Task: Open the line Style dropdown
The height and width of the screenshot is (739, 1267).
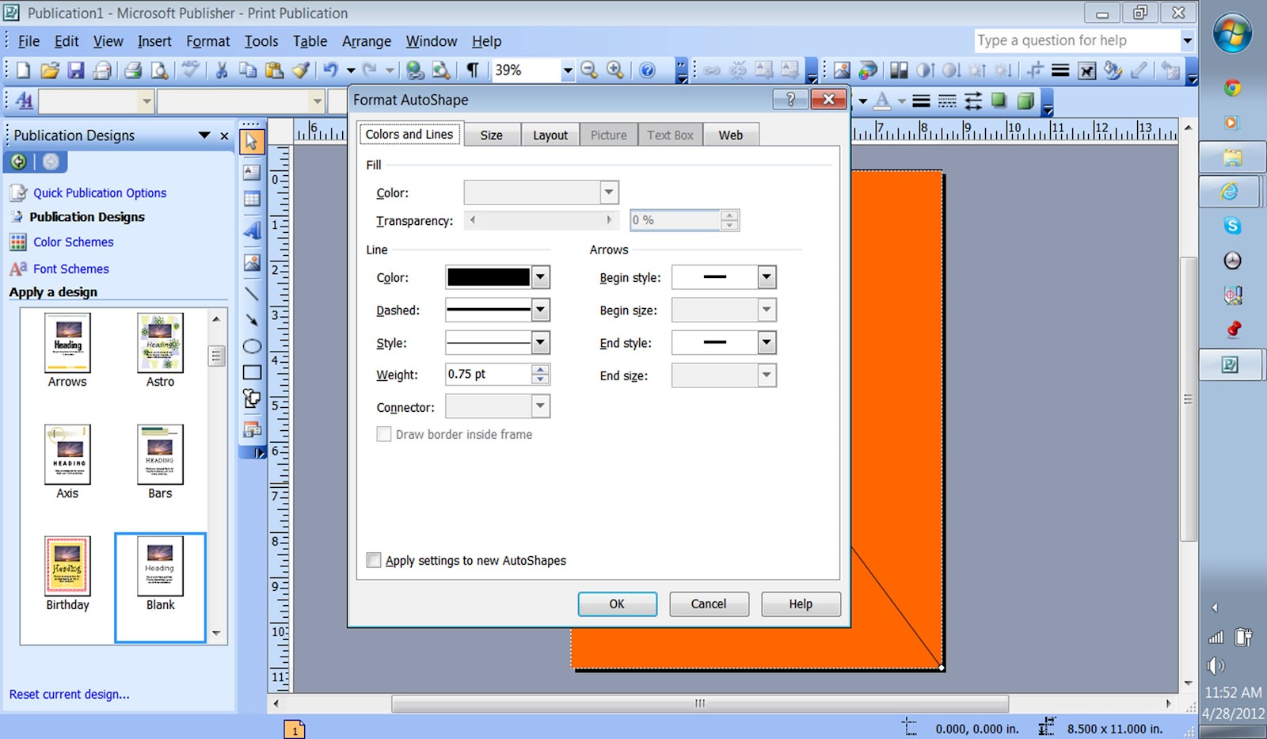Action: click(x=540, y=342)
